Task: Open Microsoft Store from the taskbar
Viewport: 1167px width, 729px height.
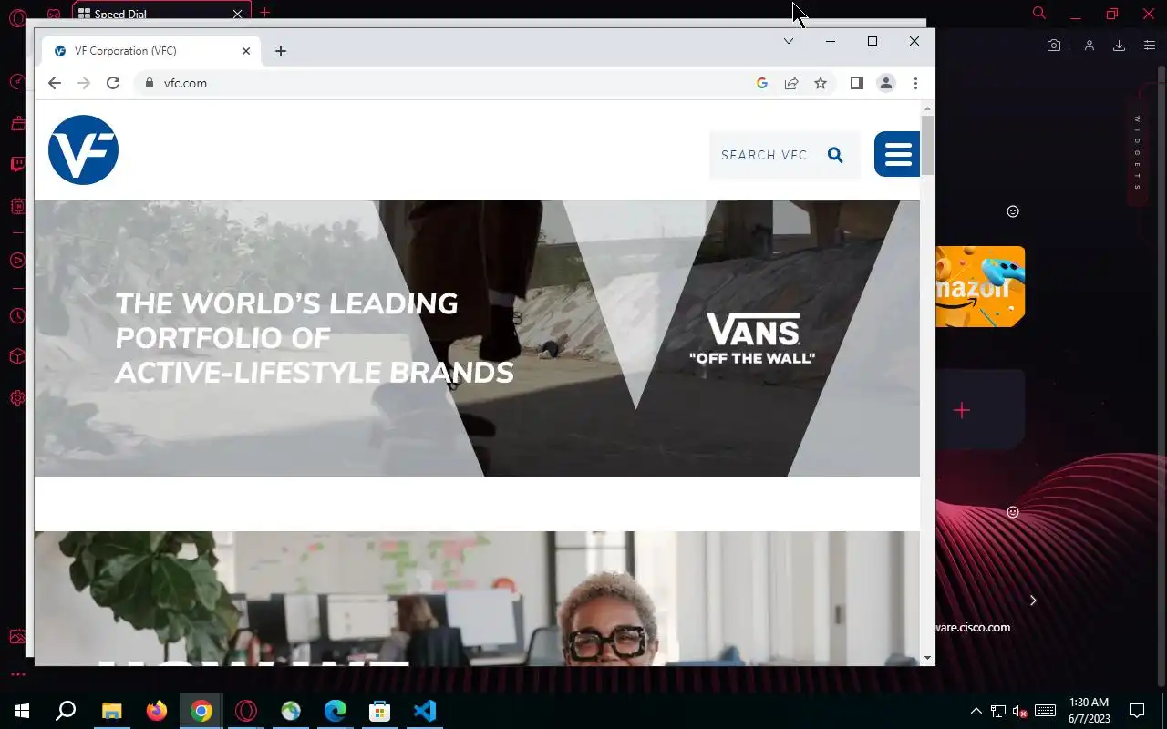Action: coord(379,711)
